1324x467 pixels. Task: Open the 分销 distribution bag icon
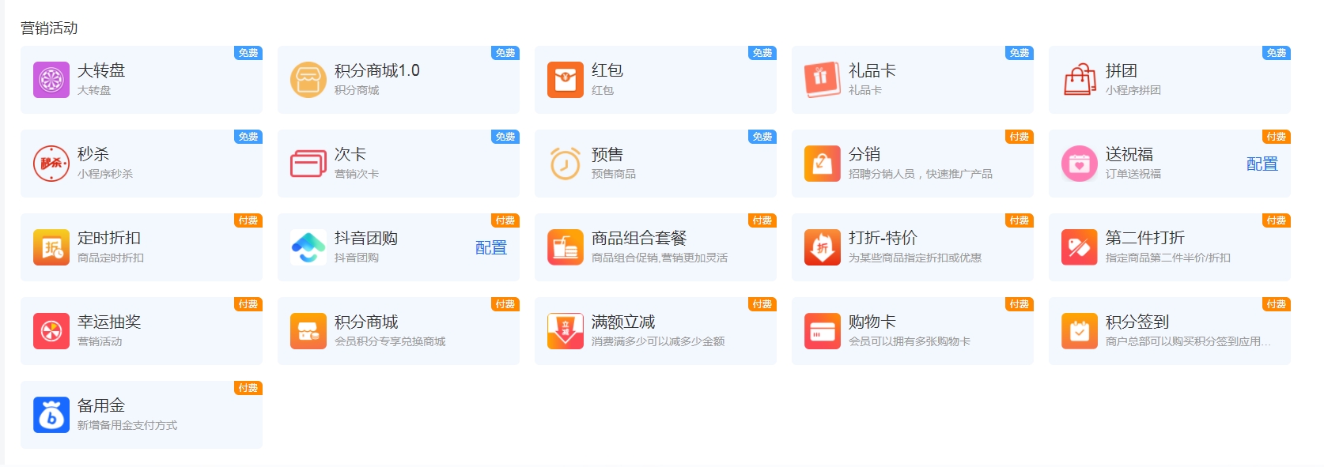pos(823,164)
